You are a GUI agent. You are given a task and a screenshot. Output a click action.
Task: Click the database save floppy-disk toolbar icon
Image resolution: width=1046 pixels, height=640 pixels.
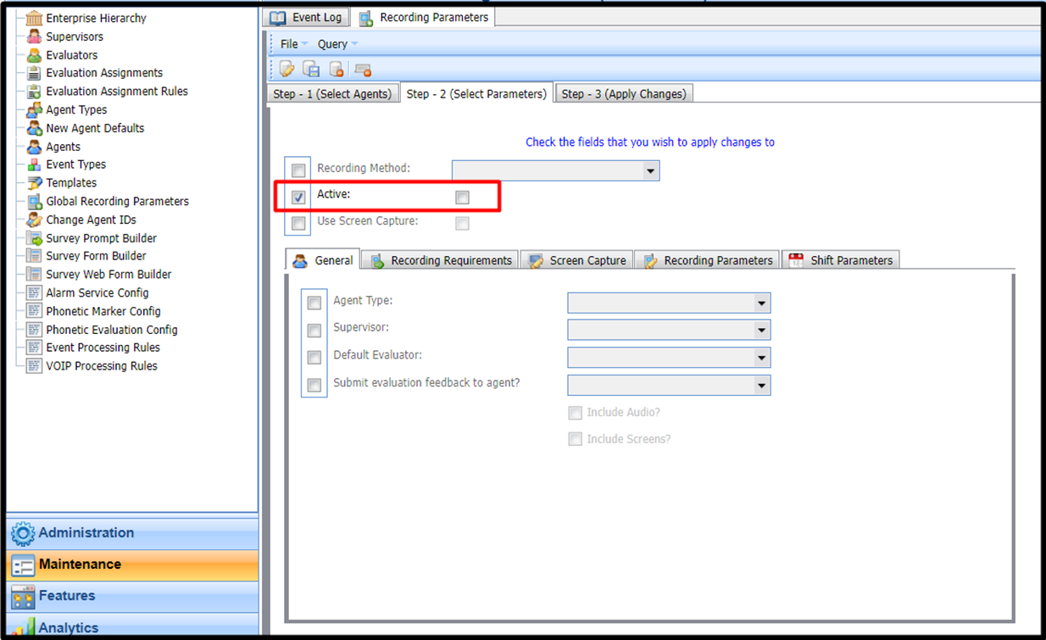[311, 70]
